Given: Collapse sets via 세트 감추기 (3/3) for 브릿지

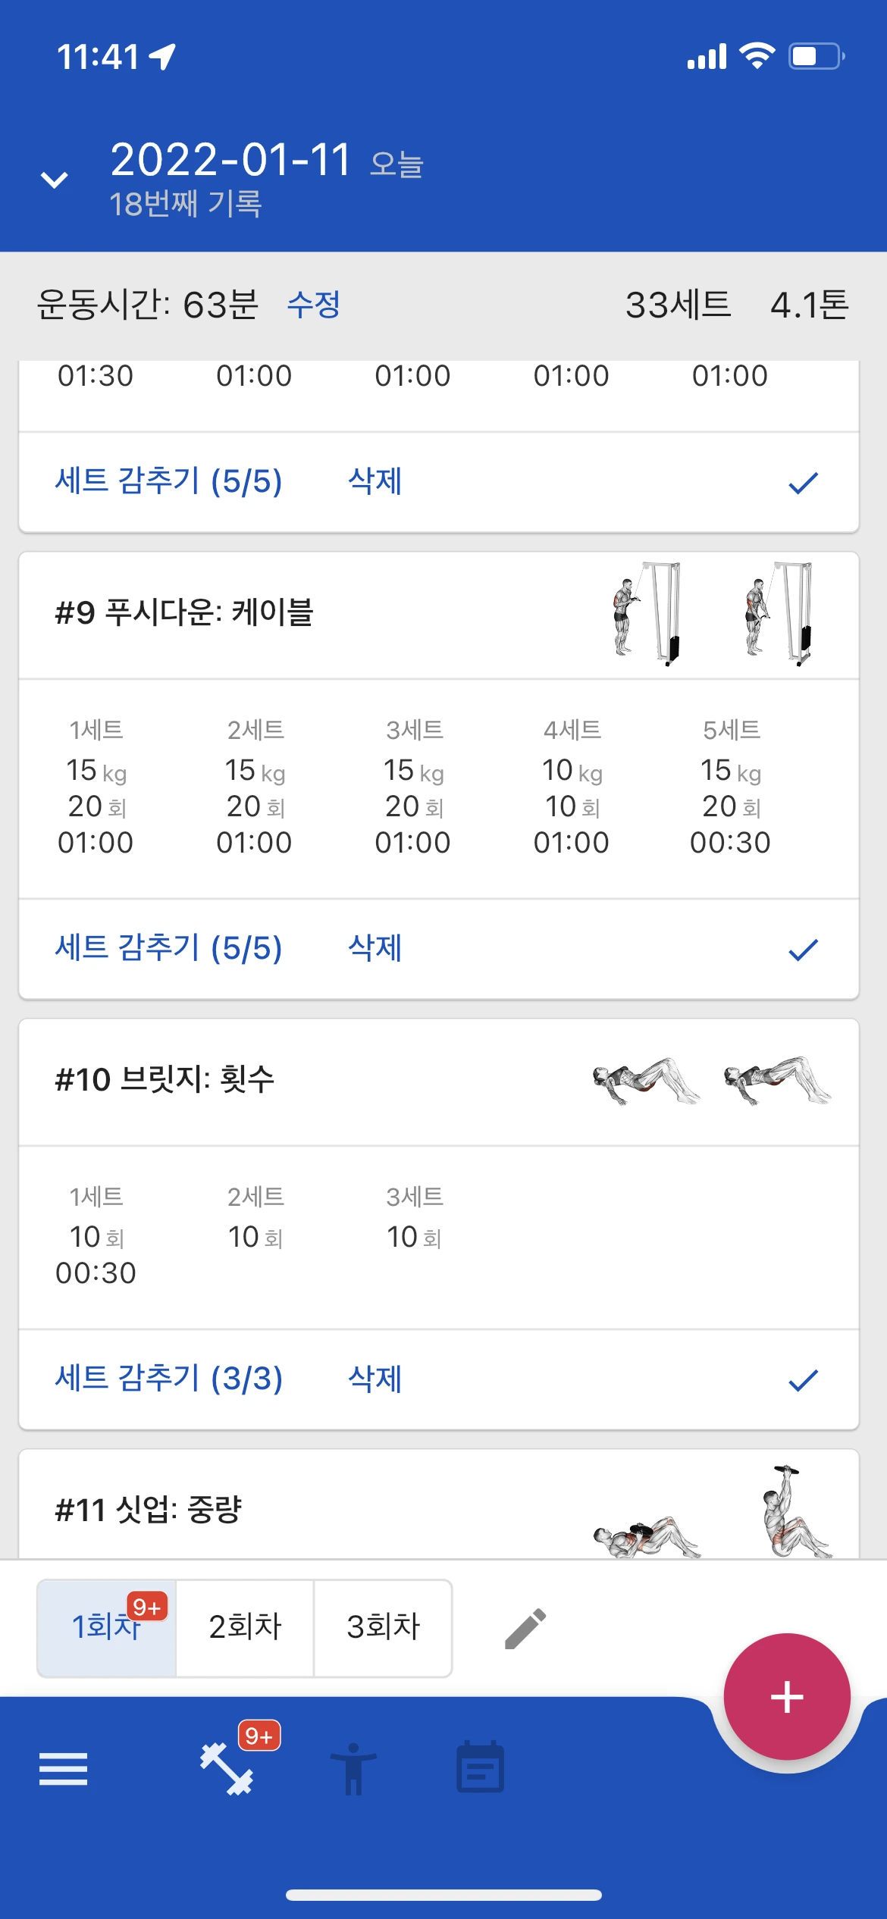Looking at the screenshot, I should [x=168, y=1379].
